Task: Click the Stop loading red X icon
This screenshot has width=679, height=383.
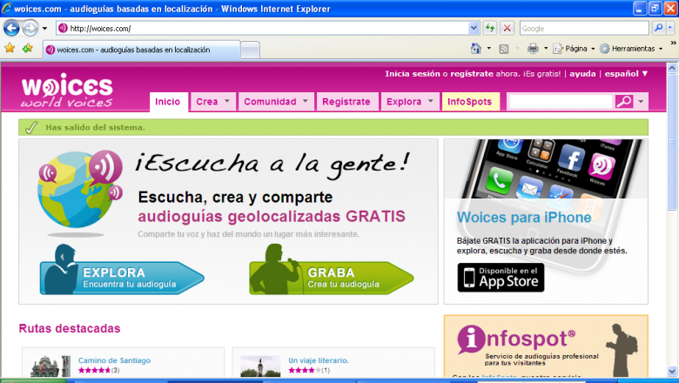Action: pos(508,28)
